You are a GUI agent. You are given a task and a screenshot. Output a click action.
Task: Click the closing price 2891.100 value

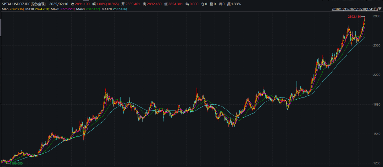coord(82,4)
